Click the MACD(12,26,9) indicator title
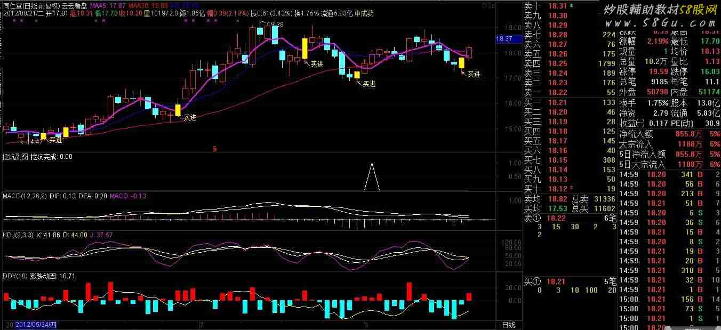The height and width of the screenshot is (330, 721). pyautogui.click(x=25, y=196)
